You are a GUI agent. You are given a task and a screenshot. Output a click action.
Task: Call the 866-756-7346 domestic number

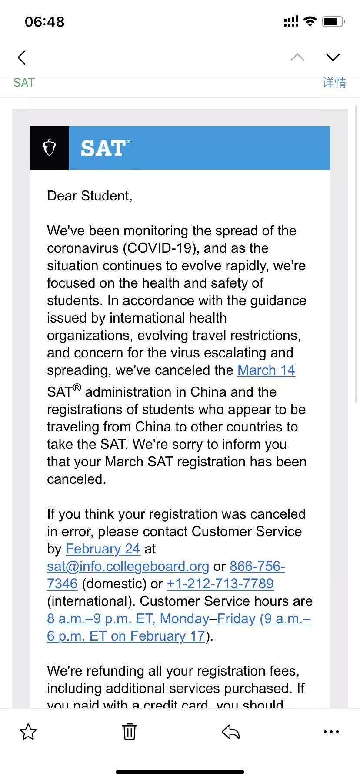tap(257, 566)
